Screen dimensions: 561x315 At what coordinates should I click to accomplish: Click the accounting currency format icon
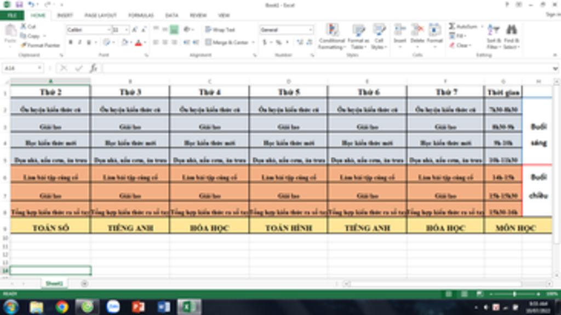click(x=265, y=43)
